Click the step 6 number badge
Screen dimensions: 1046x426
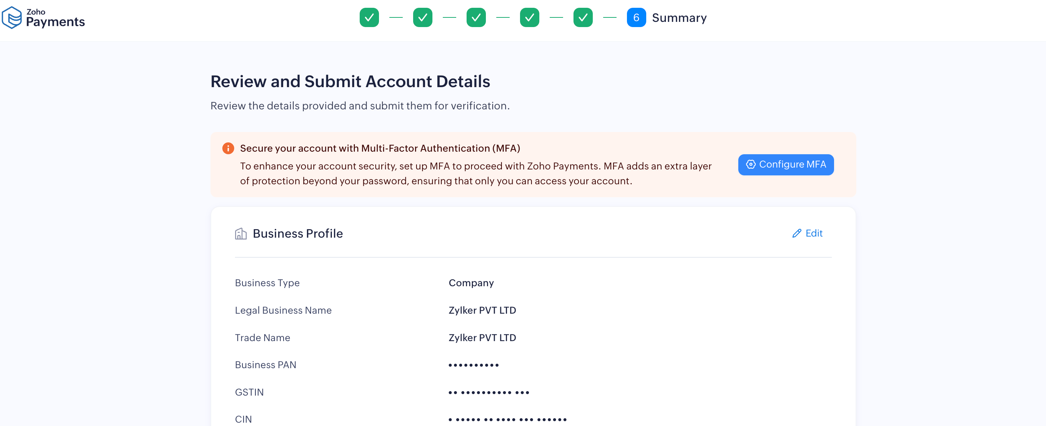pyautogui.click(x=636, y=18)
